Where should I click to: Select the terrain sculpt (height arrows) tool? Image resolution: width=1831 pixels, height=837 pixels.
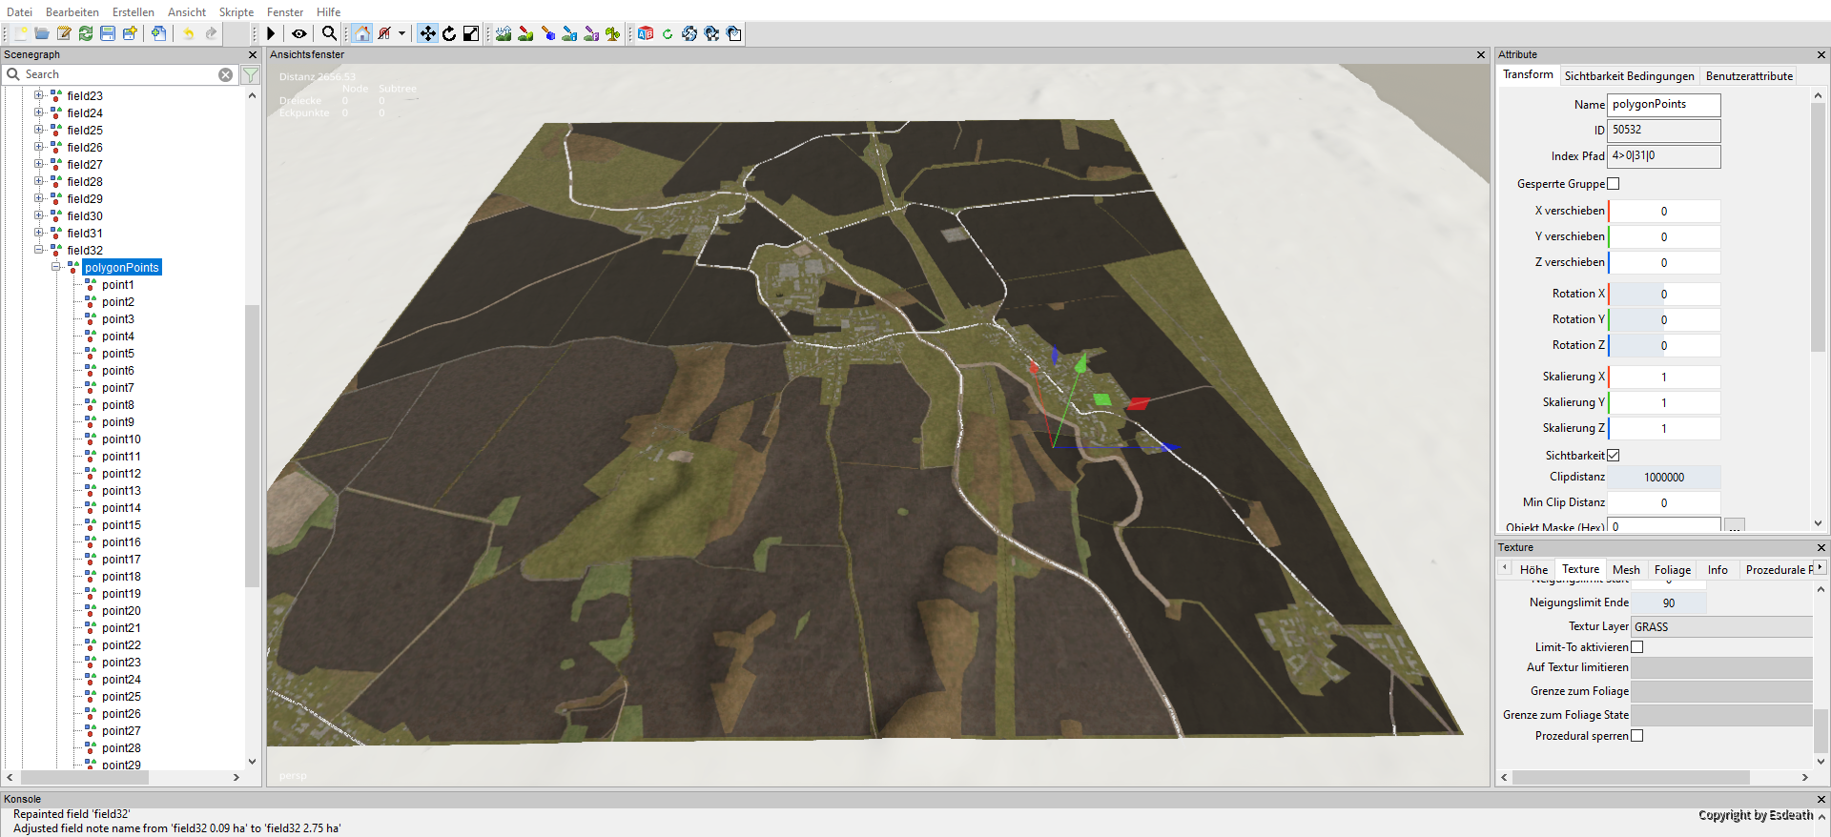[504, 33]
